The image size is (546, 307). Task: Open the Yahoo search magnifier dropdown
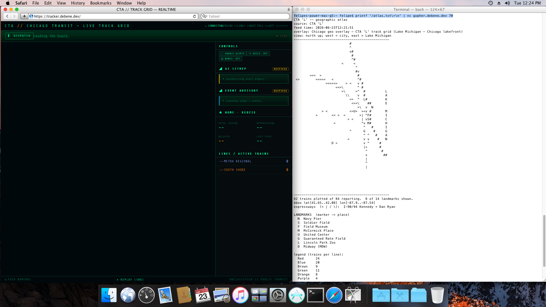pos(205,16)
